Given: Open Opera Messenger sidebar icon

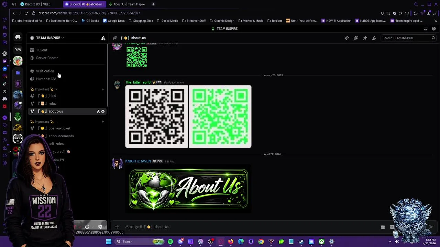Looking at the screenshot, I should (x=4, y=69).
